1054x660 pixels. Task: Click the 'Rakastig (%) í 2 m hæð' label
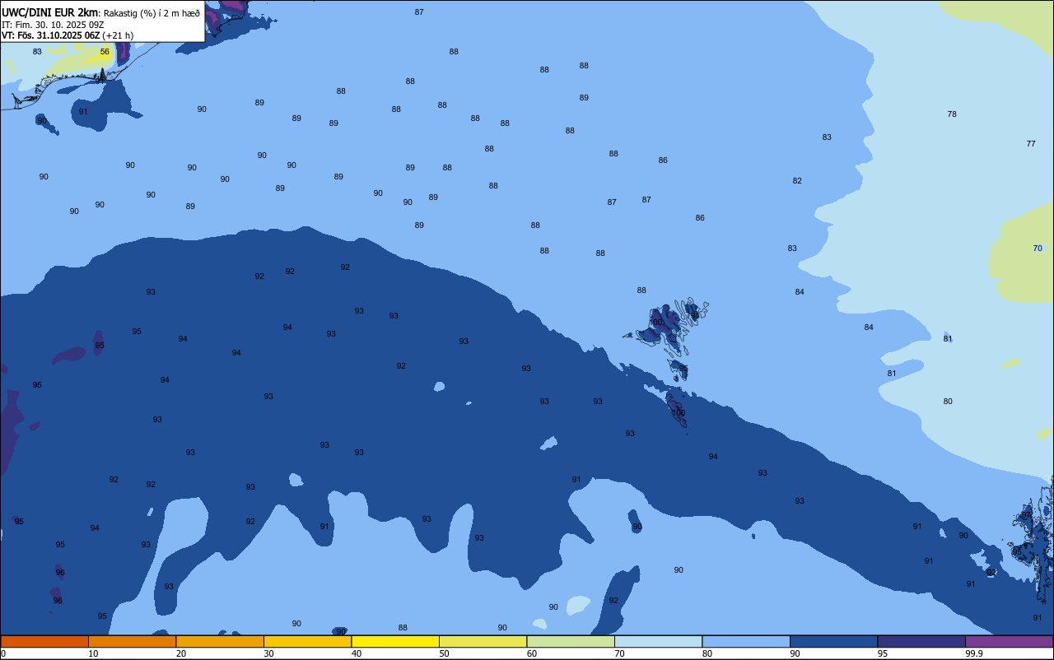pos(152,12)
